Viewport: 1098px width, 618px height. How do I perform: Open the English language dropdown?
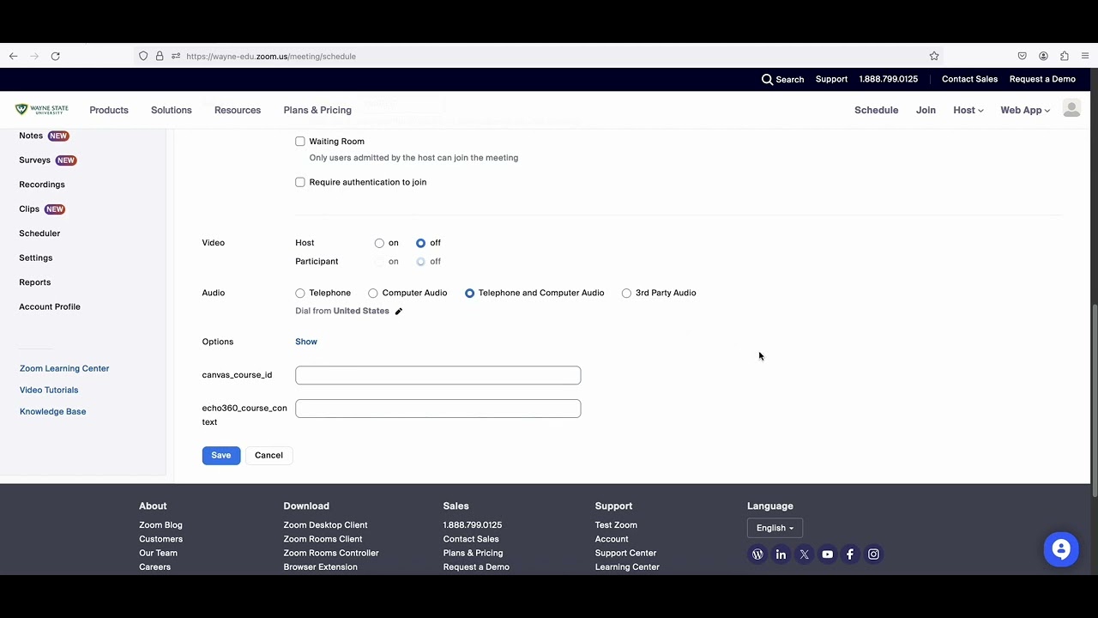tap(775, 528)
